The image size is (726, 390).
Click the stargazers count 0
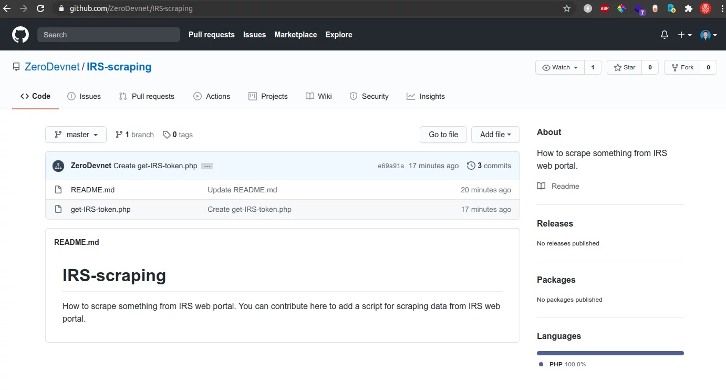coord(650,67)
